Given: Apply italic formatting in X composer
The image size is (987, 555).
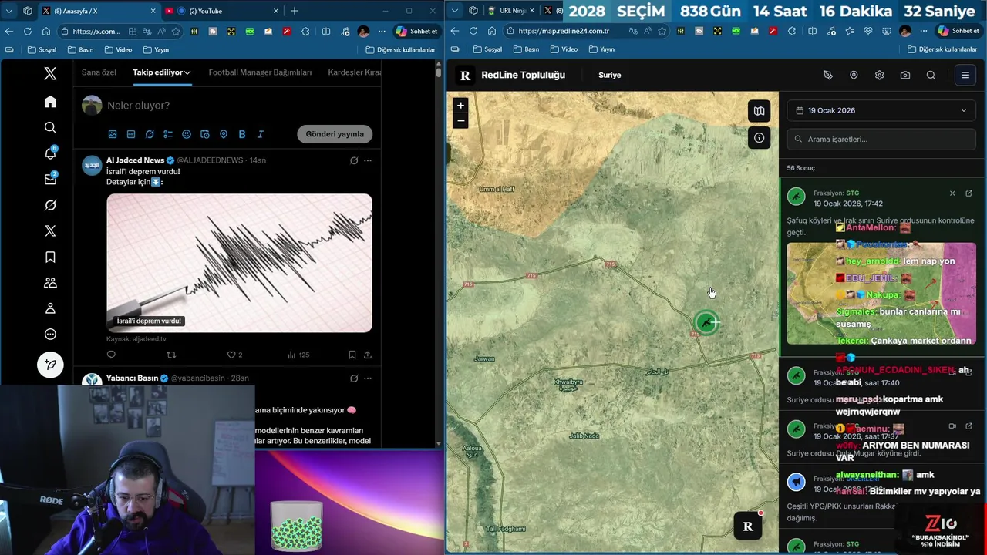Looking at the screenshot, I should pyautogui.click(x=261, y=134).
